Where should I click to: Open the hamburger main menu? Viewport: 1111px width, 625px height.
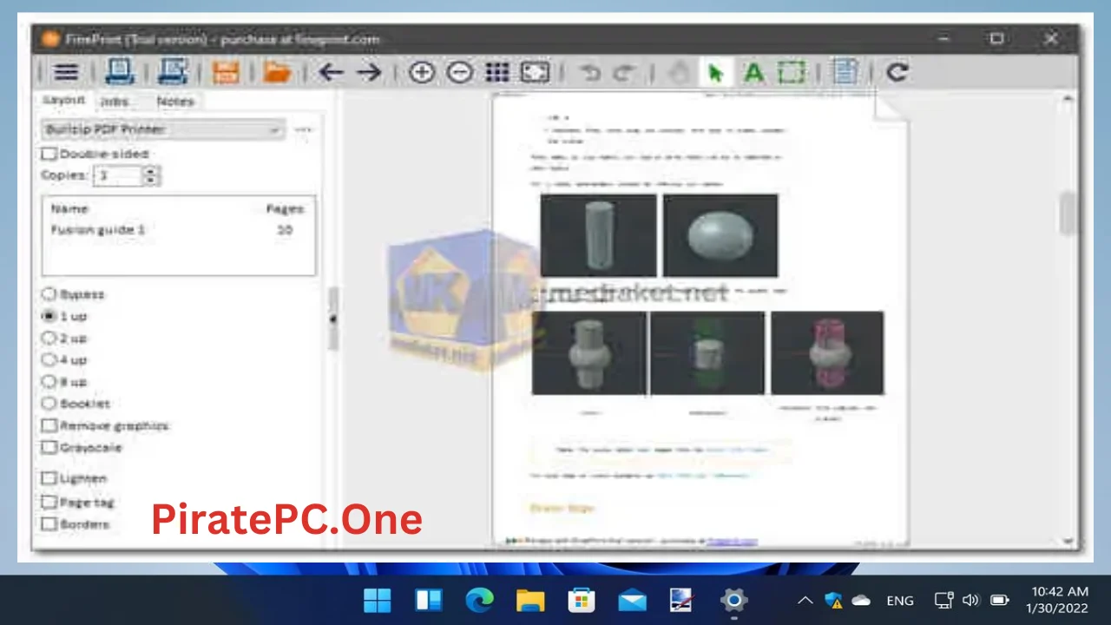tap(66, 73)
